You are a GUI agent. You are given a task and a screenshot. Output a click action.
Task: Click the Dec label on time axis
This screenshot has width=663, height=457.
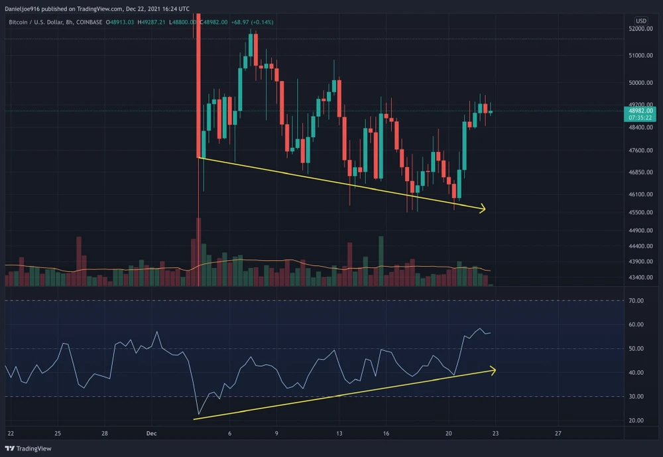point(151,433)
